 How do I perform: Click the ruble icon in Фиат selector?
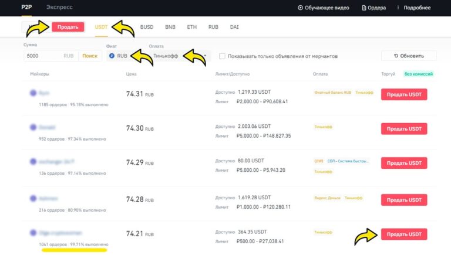pos(112,56)
